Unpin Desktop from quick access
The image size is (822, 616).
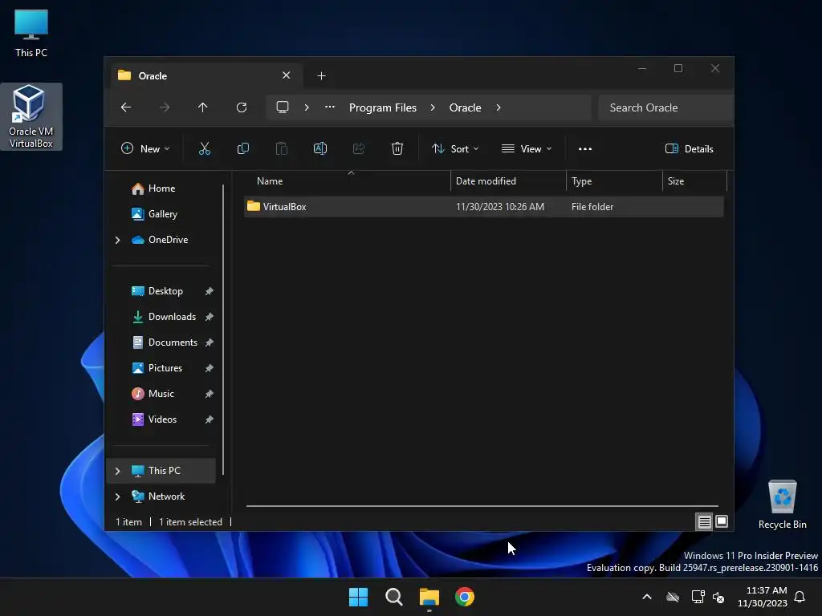(210, 291)
